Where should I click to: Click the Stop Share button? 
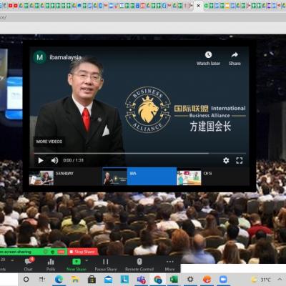82,252
